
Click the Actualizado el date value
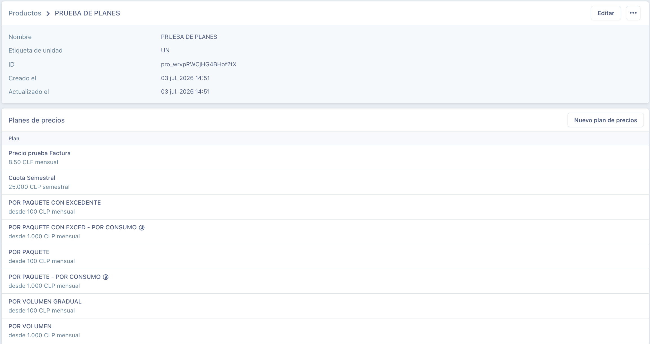pyautogui.click(x=185, y=92)
